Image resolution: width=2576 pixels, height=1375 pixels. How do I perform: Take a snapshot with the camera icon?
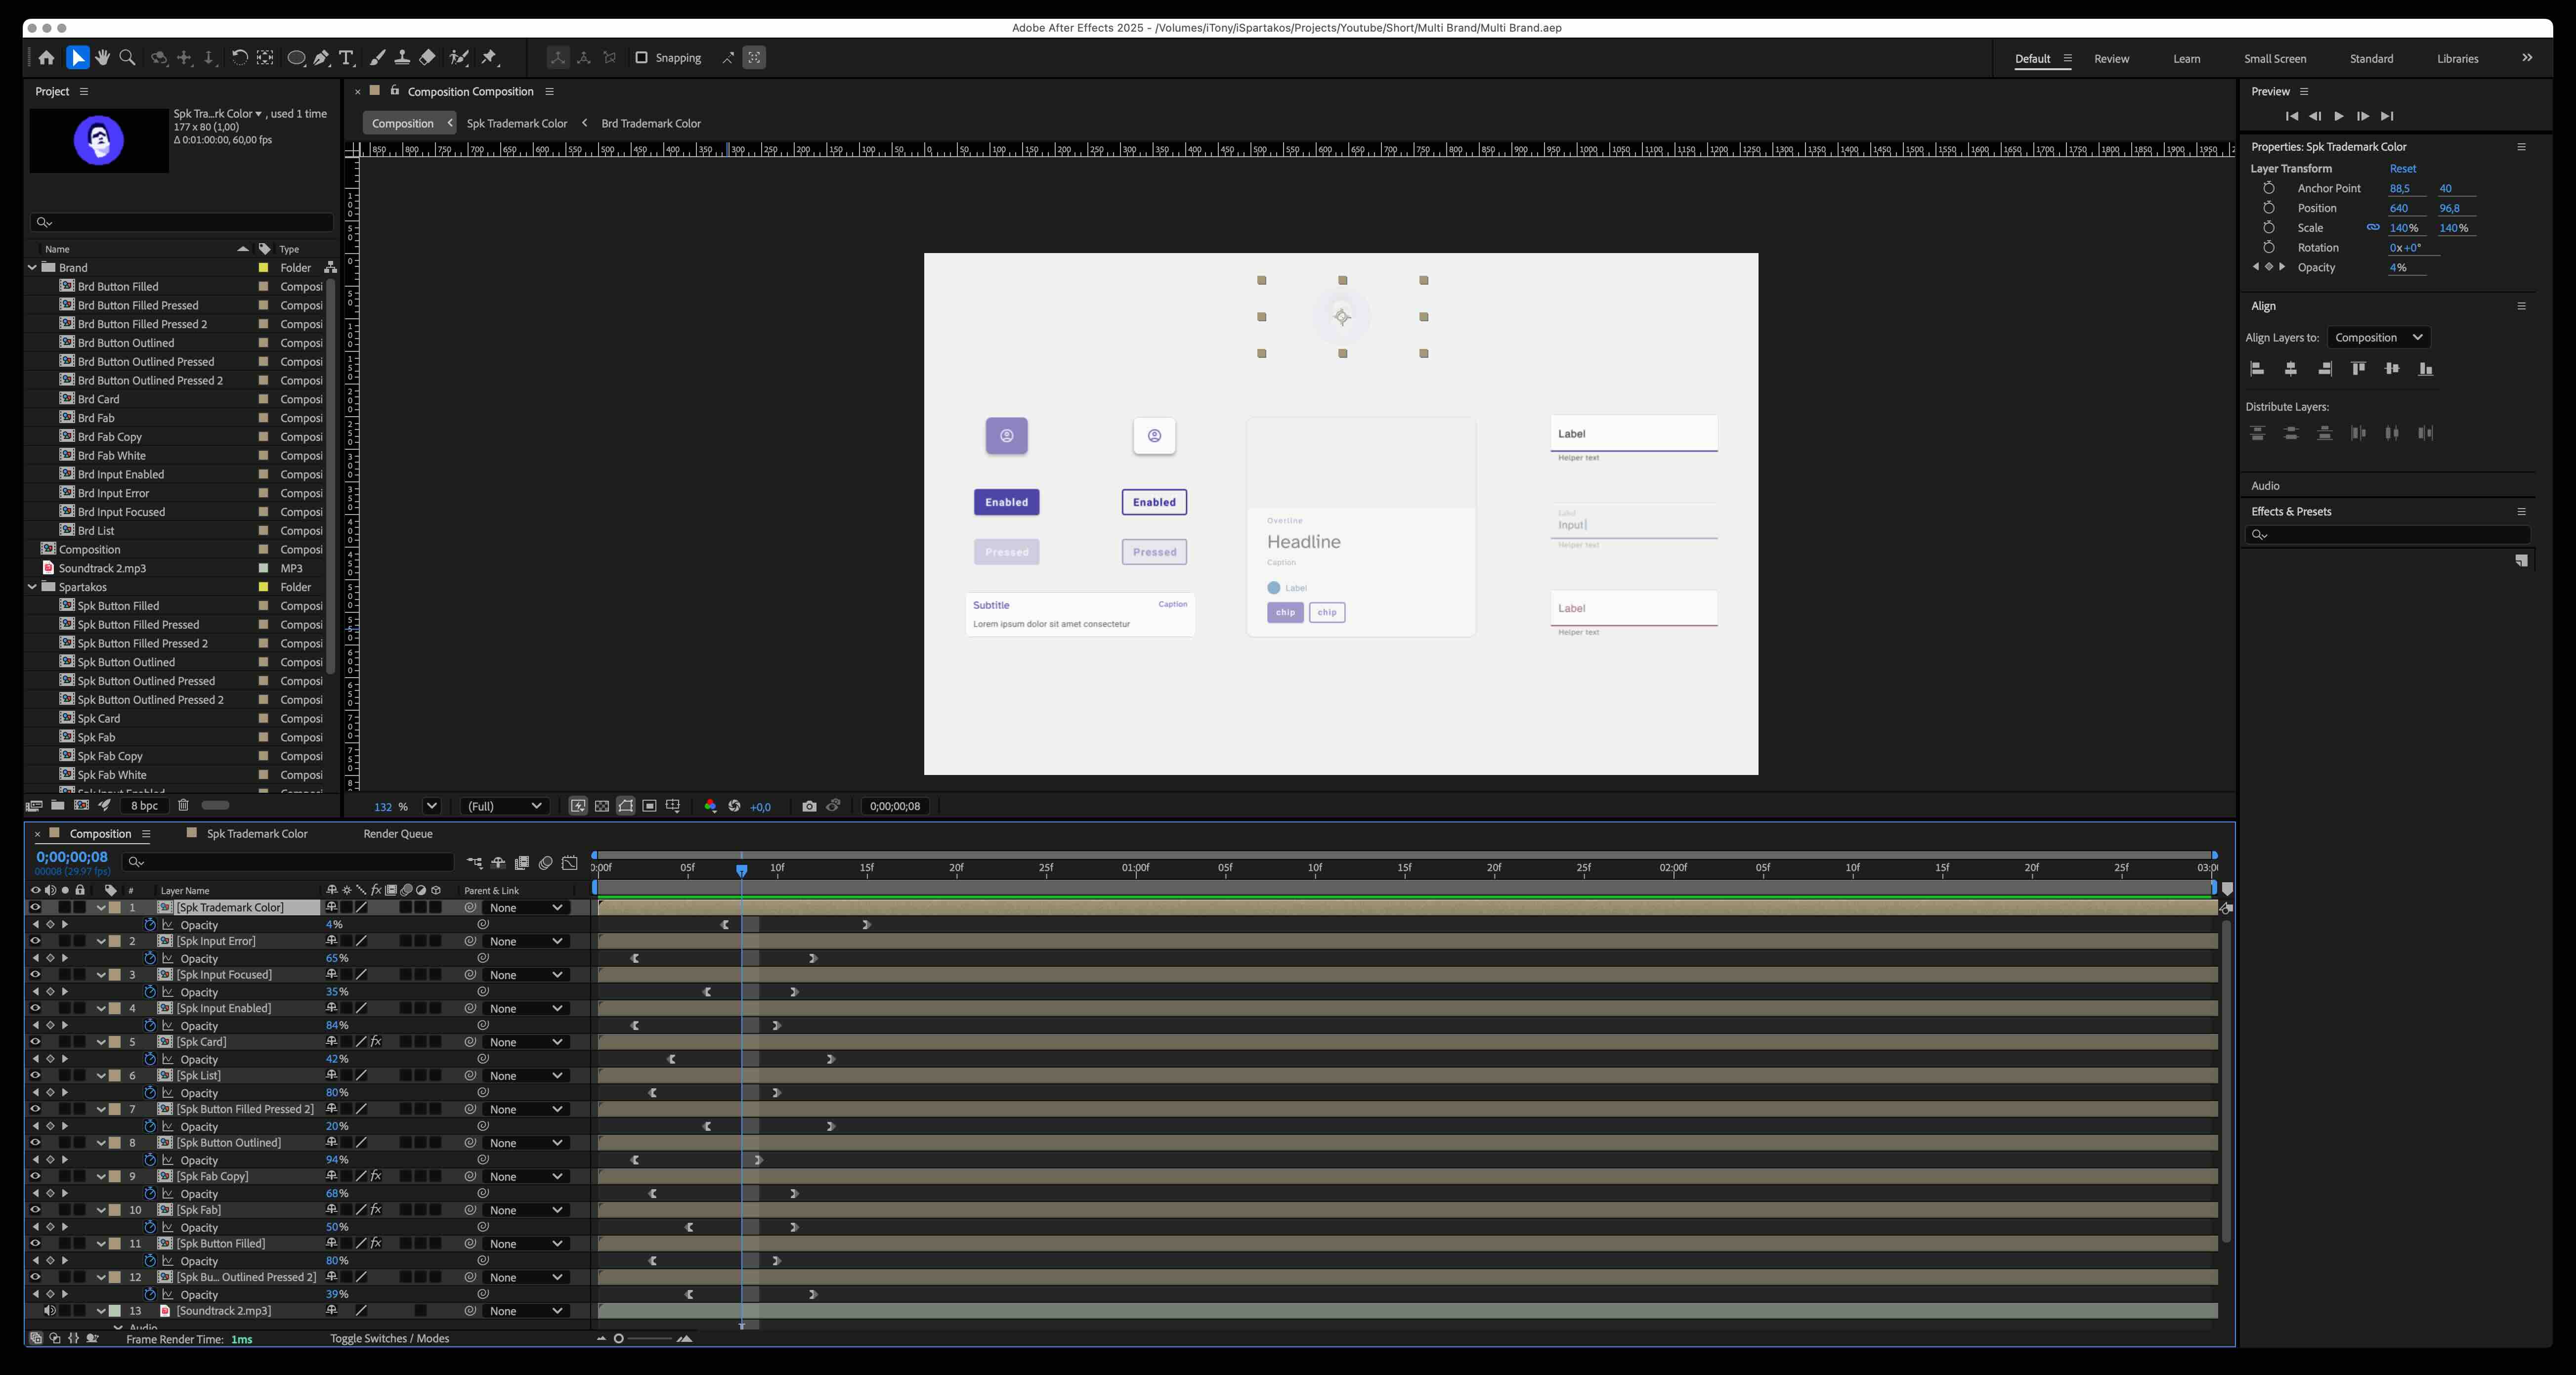[x=809, y=806]
